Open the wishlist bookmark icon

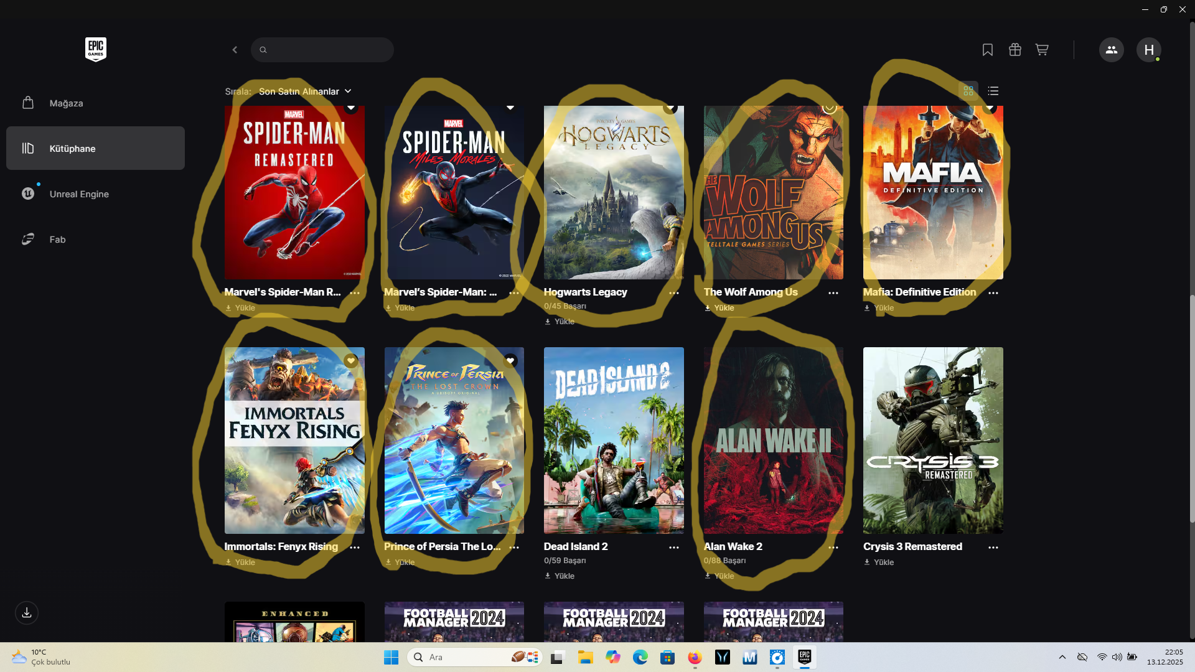click(987, 50)
